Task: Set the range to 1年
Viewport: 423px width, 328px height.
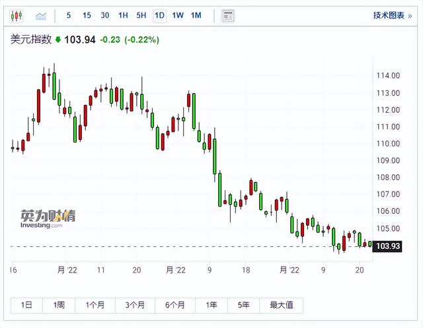Action: (x=211, y=305)
